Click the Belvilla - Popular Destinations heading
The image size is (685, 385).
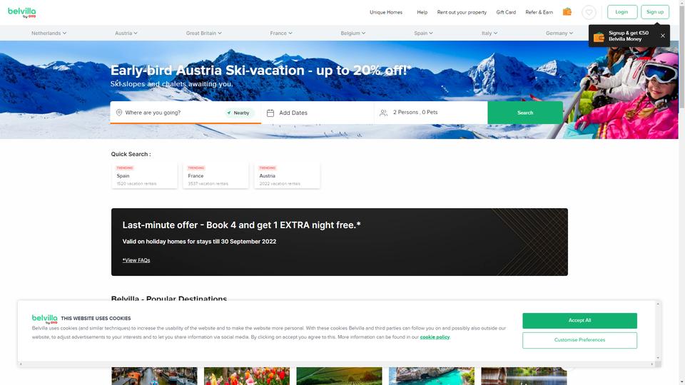[169, 298]
